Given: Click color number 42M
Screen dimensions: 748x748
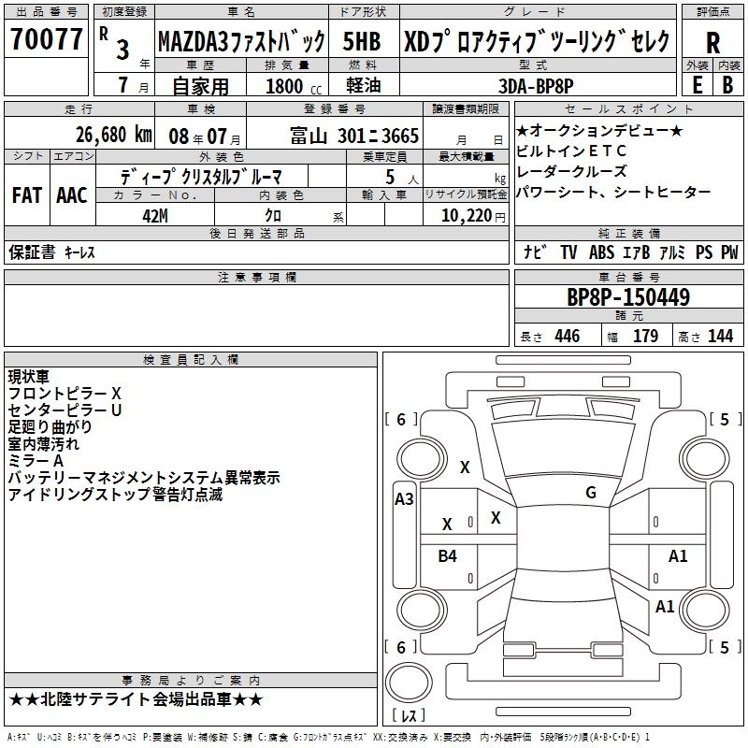Looking at the screenshot, I should (x=155, y=216).
